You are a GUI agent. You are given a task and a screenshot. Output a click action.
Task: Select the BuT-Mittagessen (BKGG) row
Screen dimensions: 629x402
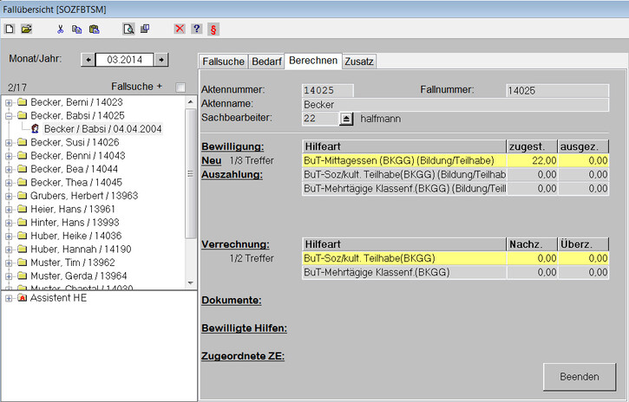(403, 160)
